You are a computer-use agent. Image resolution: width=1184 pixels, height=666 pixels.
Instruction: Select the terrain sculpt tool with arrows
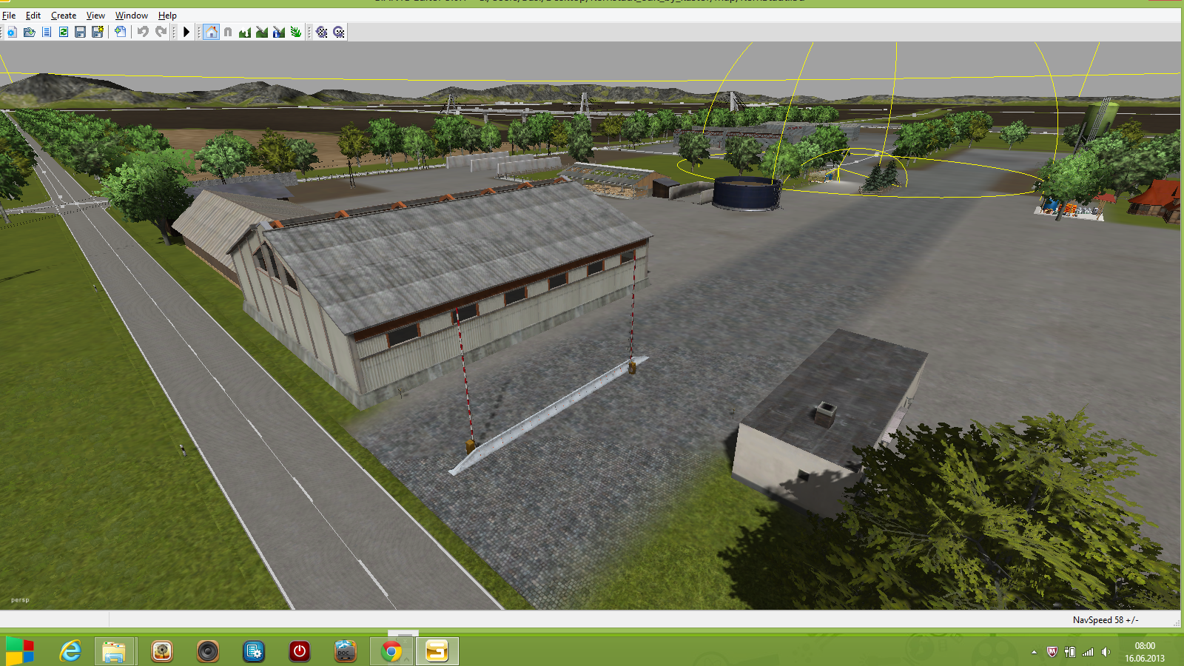pyautogui.click(x=245, y=32)
